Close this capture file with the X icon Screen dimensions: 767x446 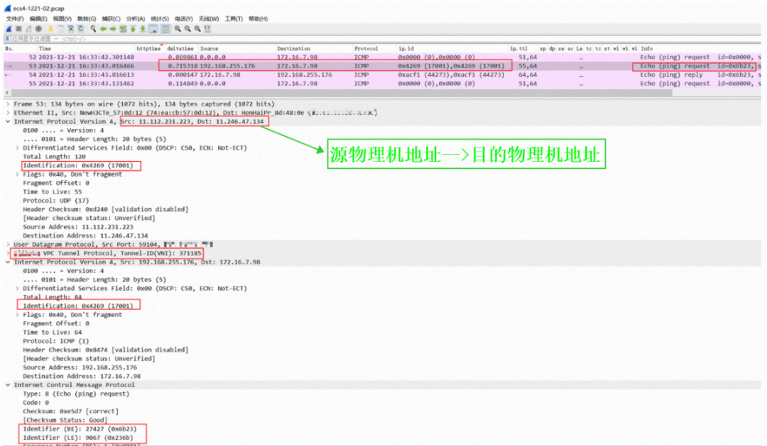point(70,29)
